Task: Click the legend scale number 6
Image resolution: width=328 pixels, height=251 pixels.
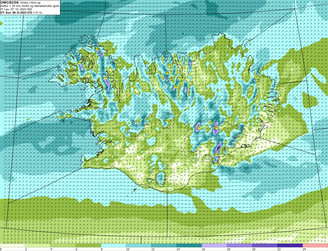Action: click(76, 249)
